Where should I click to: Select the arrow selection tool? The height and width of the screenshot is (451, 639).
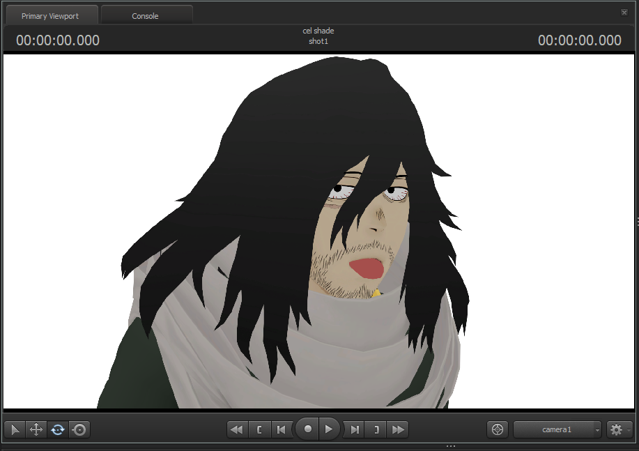(15, 429)
